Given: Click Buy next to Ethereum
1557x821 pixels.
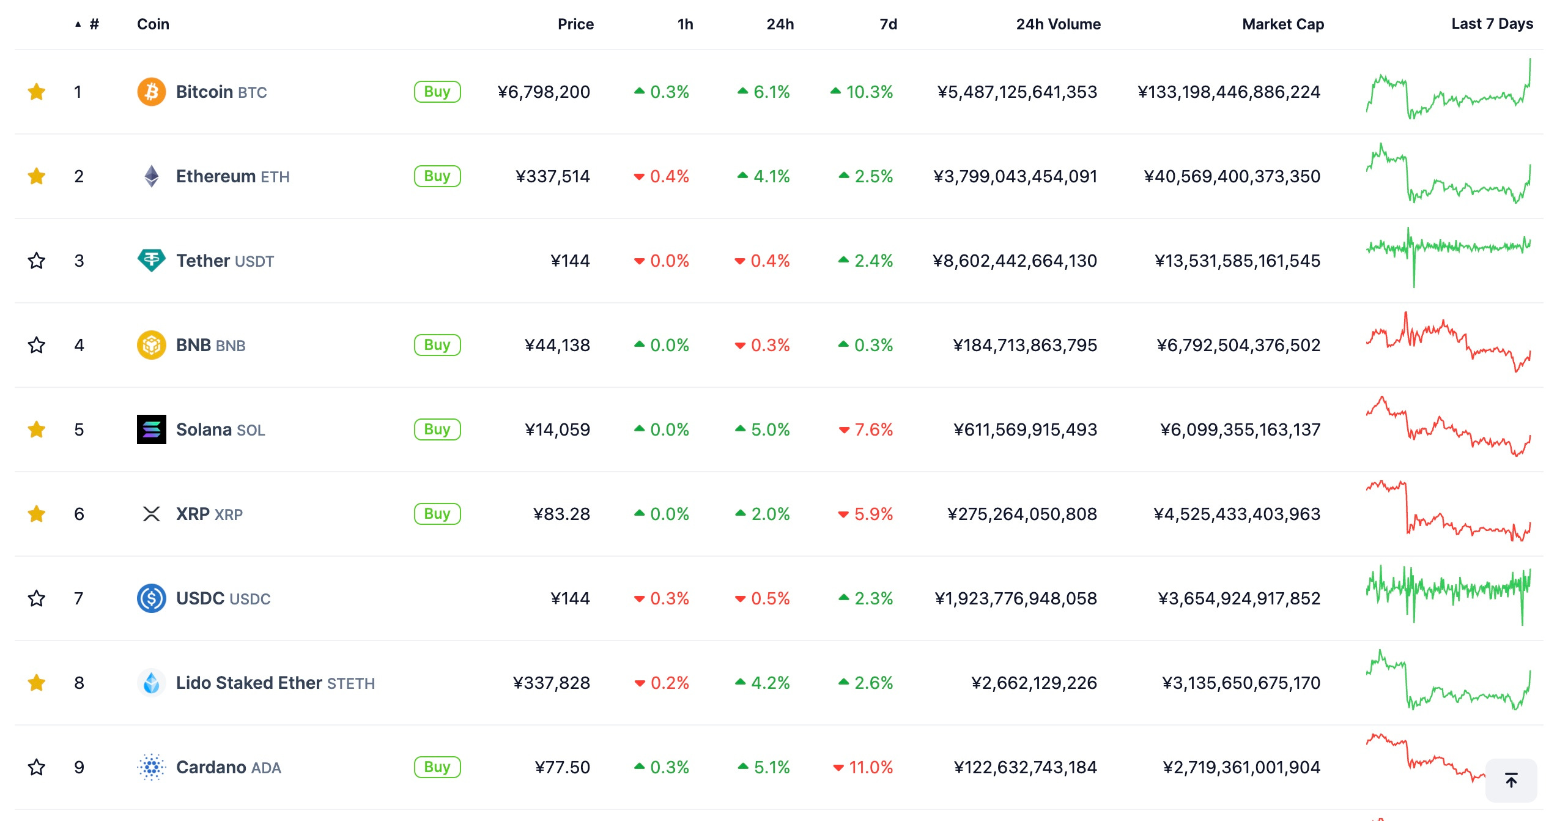Looking at the screenshot, I should tap(437, 176).
